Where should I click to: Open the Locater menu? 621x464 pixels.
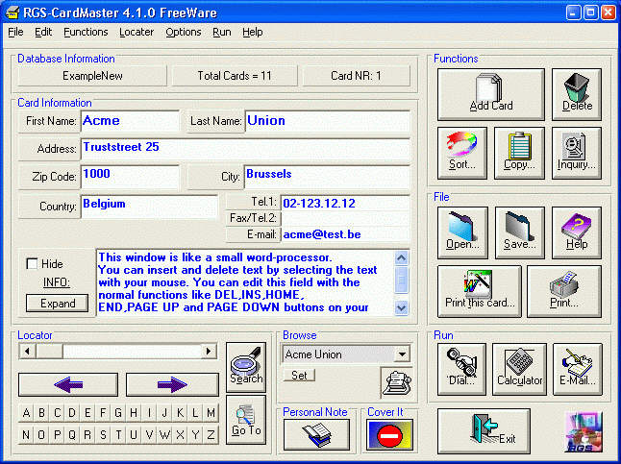pyautogui.click(x=137, y=32)
